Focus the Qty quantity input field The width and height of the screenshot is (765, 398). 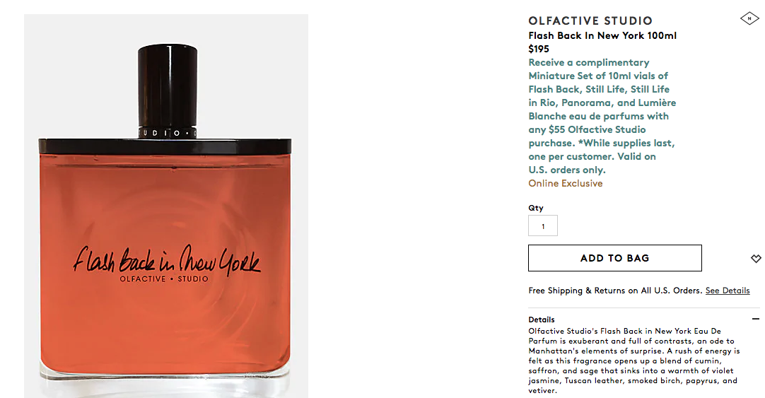[x=543, y=226]
